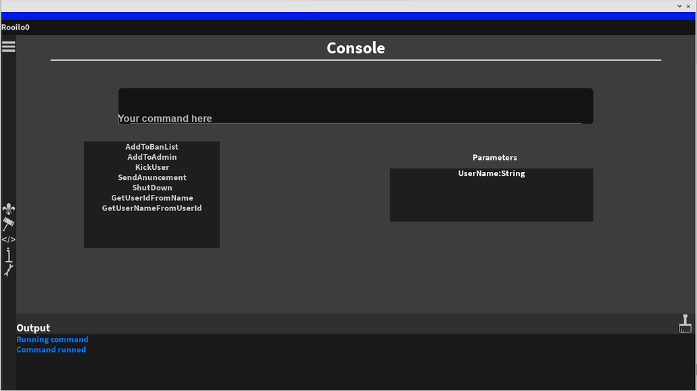Open the hamburger menu in top-left

click(x=8, y=46)
